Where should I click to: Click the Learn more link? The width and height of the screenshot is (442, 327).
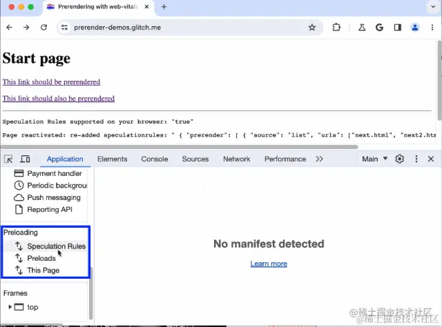tap(269, 264)
